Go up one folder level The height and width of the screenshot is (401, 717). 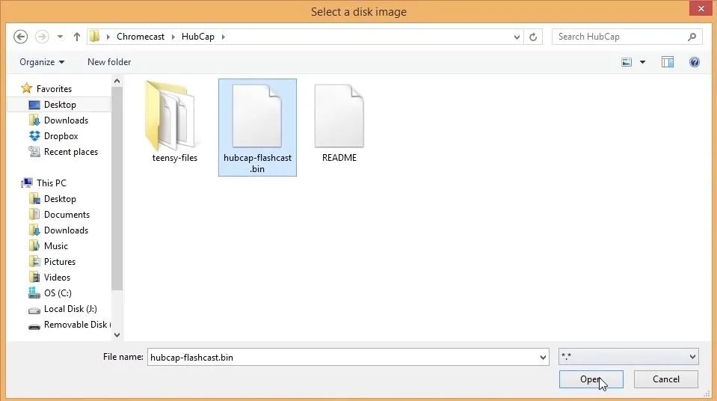click(x=77, y=37)
